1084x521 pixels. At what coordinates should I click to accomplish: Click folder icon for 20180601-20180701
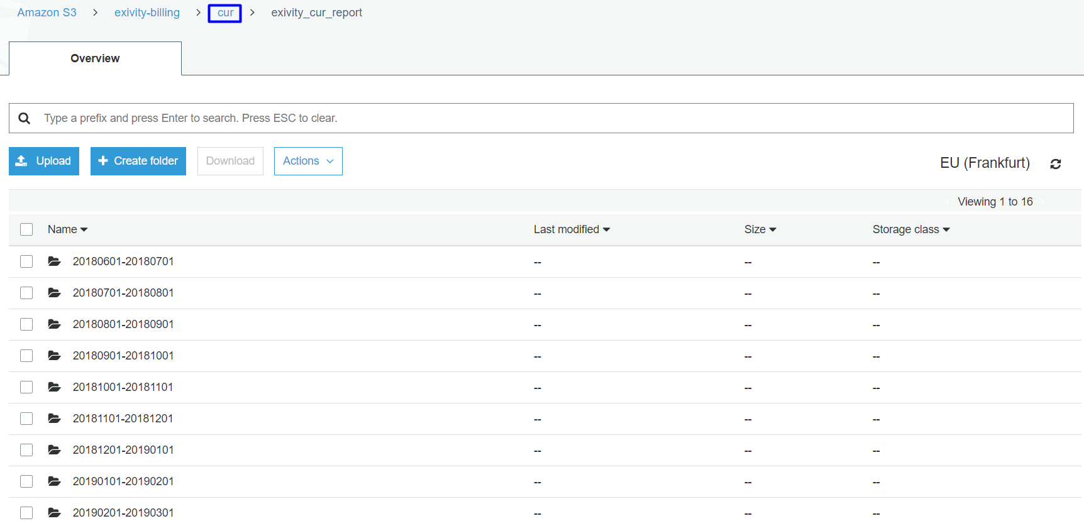(x=55, y=261)
